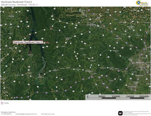The width and height of the screenshot is (151, 116).
Task: Click the Big Sandy label on map
Action: tap(31, 55)
